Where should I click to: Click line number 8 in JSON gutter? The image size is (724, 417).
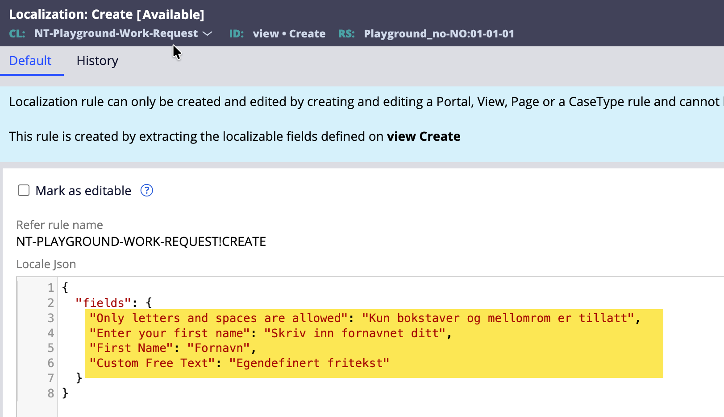[x=51, y=393]
